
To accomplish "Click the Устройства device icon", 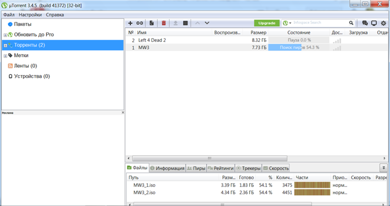I will coord(10,76).
